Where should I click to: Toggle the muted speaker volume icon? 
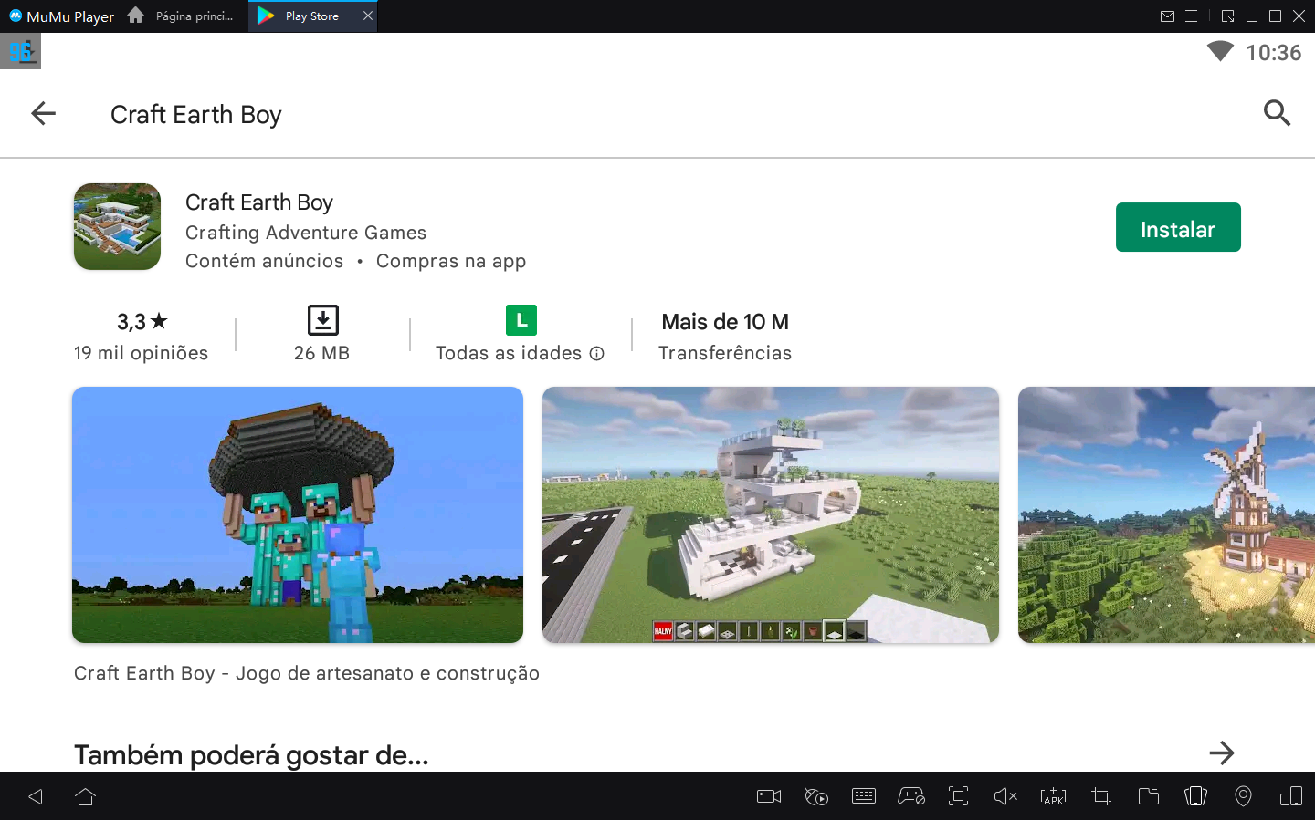tap(1005, 796)
